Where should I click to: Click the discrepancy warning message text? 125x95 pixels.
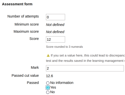(x=85, y=58)
